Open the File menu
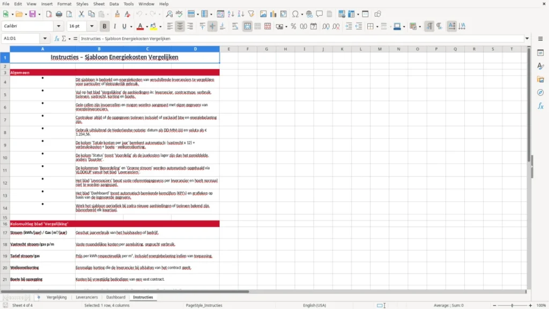Viewport: 549px width, 309px height. (6, 4)
